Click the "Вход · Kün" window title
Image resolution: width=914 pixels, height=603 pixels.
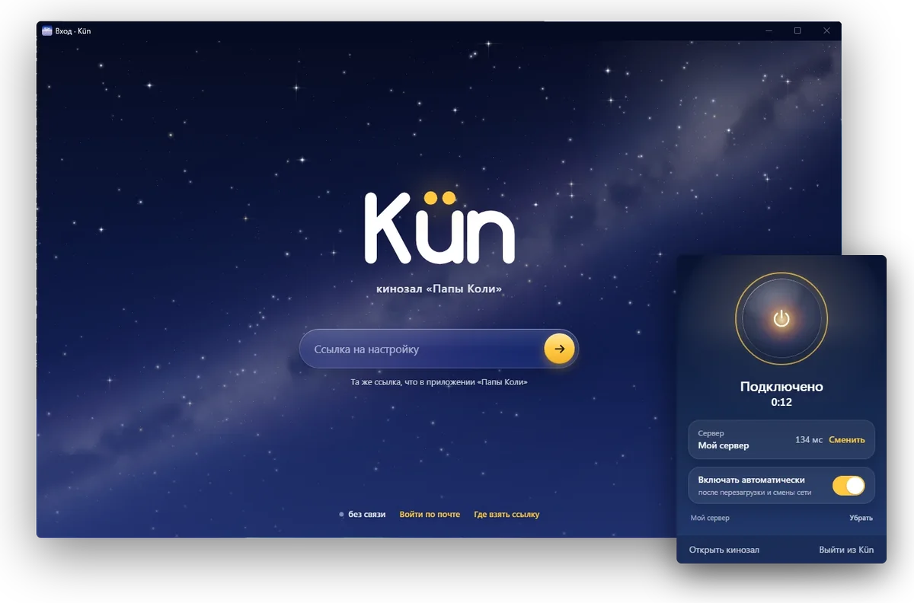tap(73, 31)
